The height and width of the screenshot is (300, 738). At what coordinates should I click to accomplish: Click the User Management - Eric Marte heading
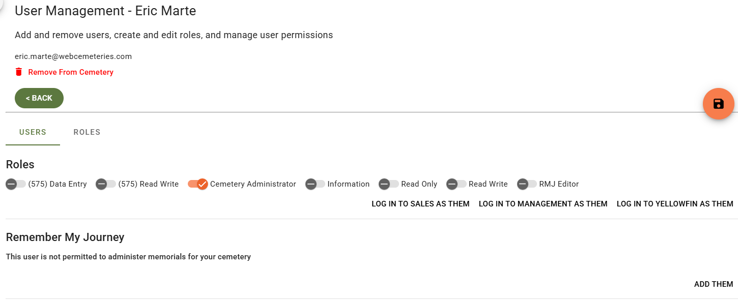105,11
